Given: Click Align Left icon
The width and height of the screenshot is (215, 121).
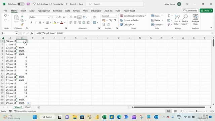Looking at the screenshot, I should click(x=71, y=23).
